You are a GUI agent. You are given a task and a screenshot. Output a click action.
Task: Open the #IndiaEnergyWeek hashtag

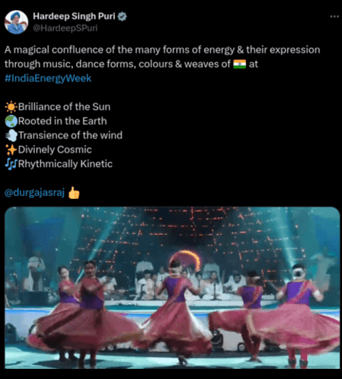48,78
